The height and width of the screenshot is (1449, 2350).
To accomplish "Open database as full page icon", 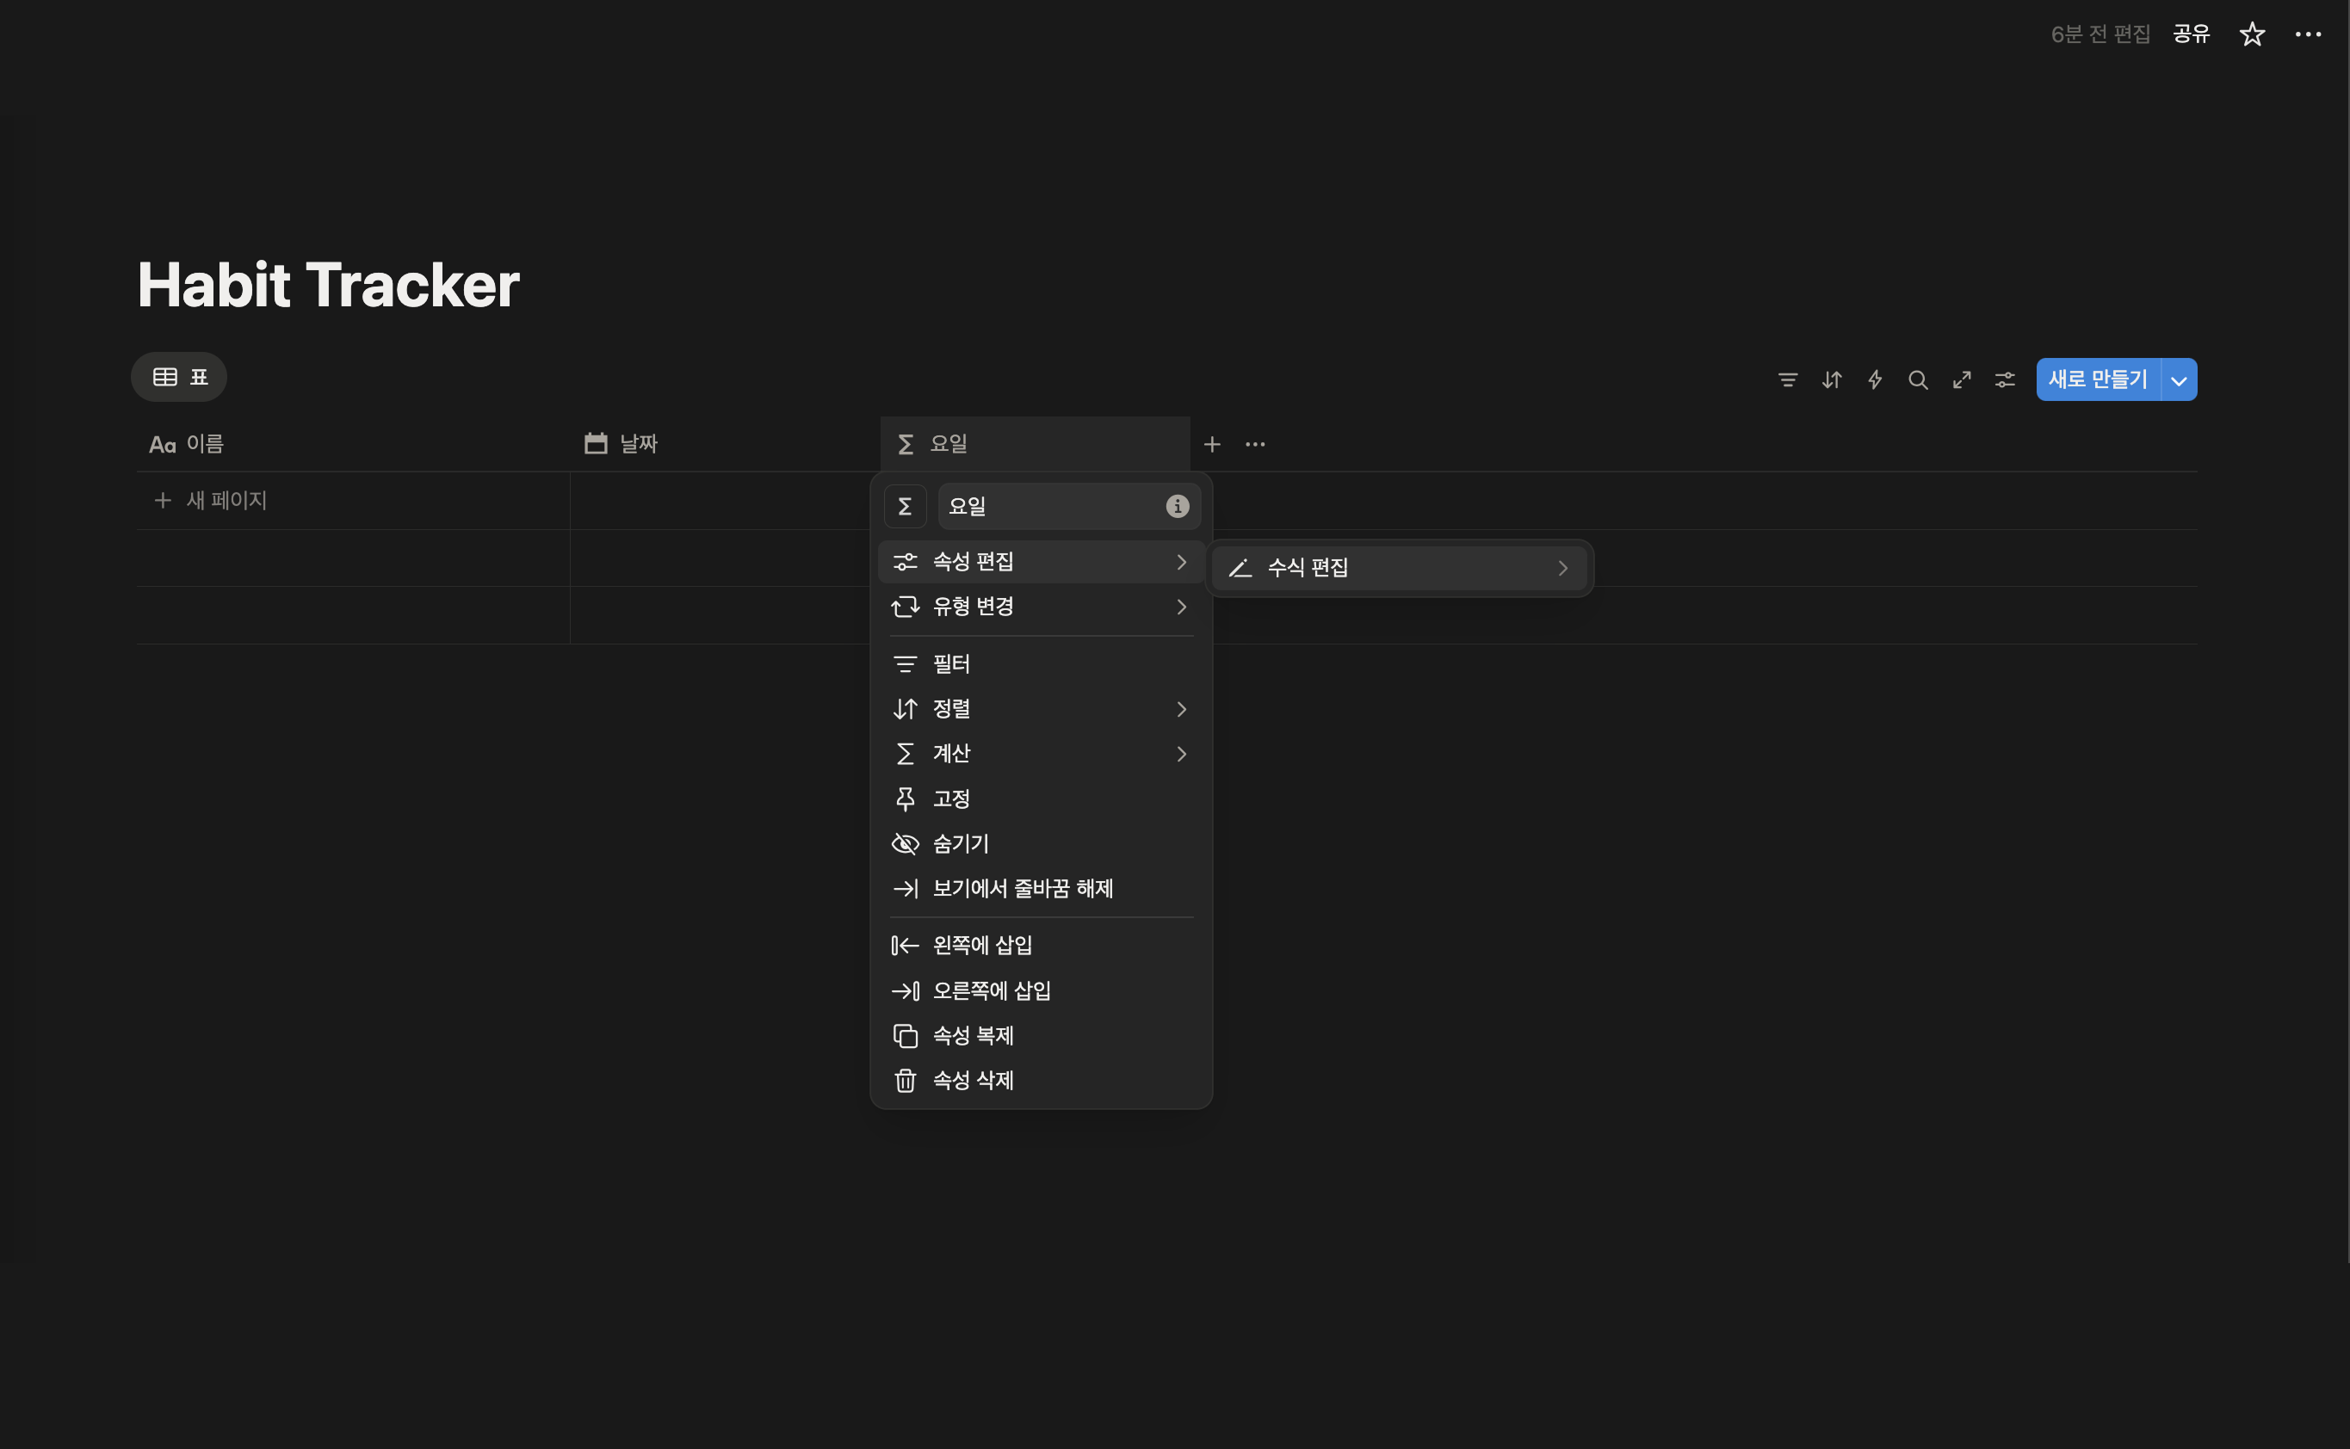I will pos(1962,380).
